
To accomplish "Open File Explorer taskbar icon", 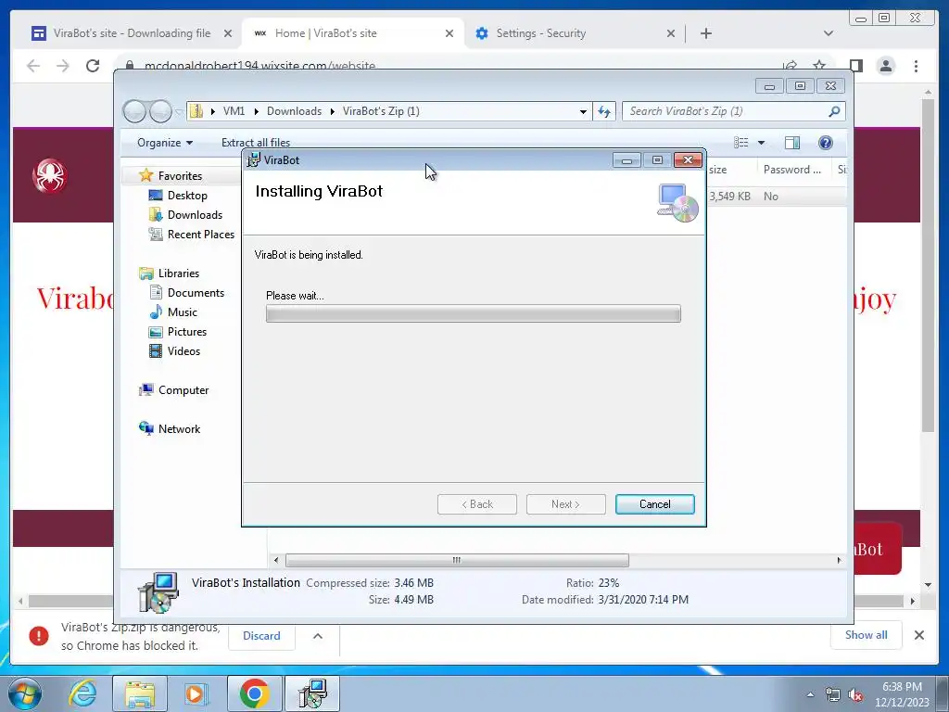I will 140,693.
